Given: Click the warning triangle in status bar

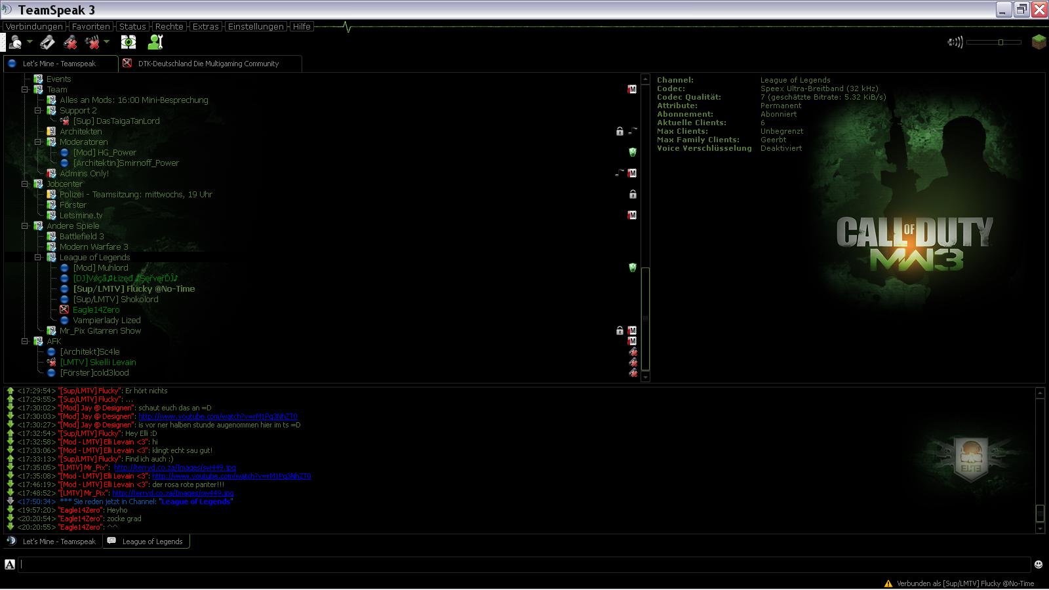Looking at the screenshot, I should click(x=888, y=583).
